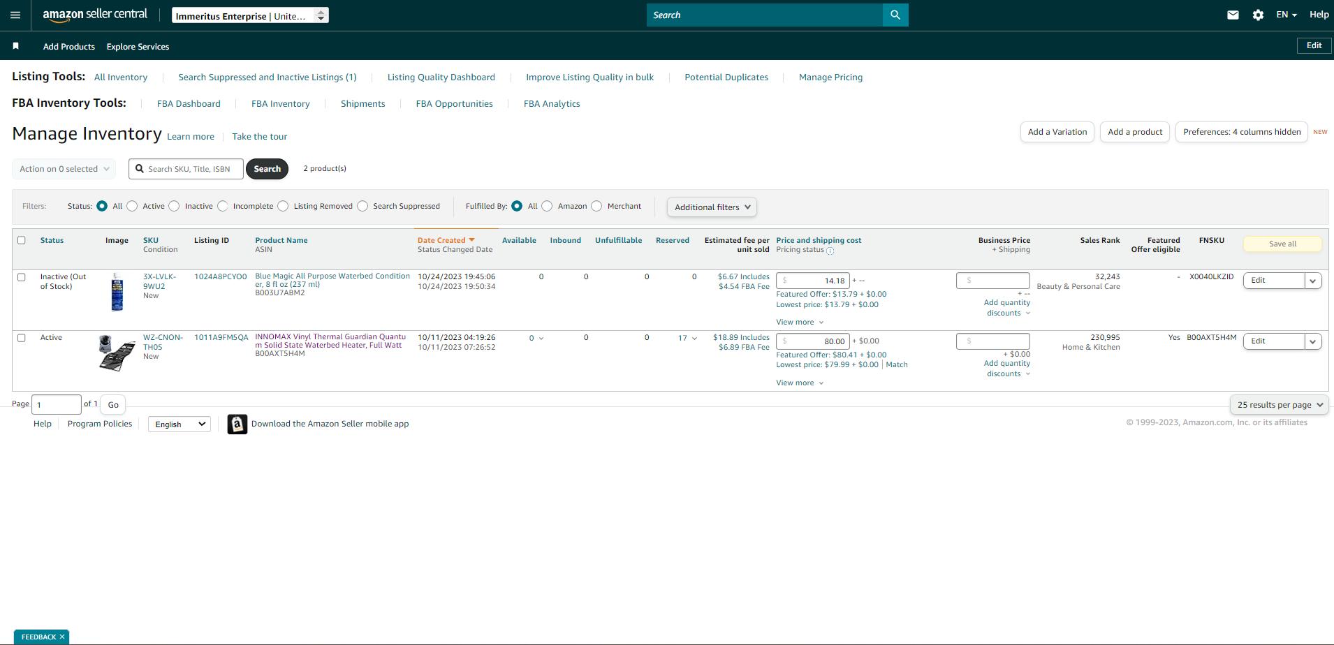Open the INNOMAX heater product image thumbnail
This screenshot has width=1334, height=645.
(x=117, y=353)
